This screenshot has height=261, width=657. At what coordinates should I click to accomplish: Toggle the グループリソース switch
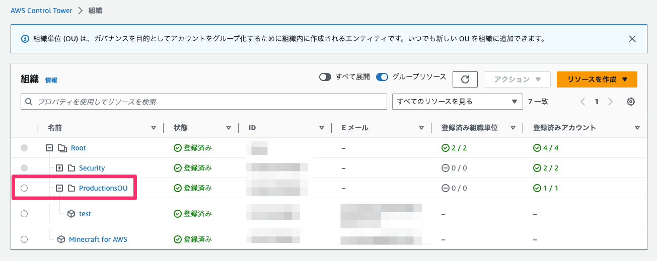coord(382,77)
